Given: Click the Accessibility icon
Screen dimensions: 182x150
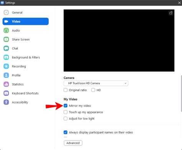Looking at the screenshot, I should (6, 102).
